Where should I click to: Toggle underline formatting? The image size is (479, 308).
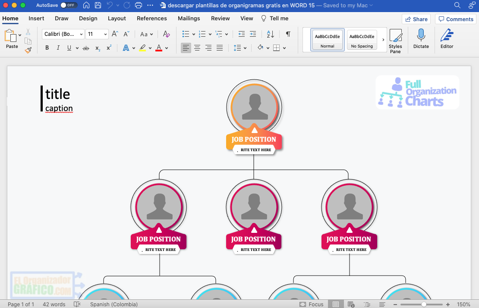(x=69, y=48)
